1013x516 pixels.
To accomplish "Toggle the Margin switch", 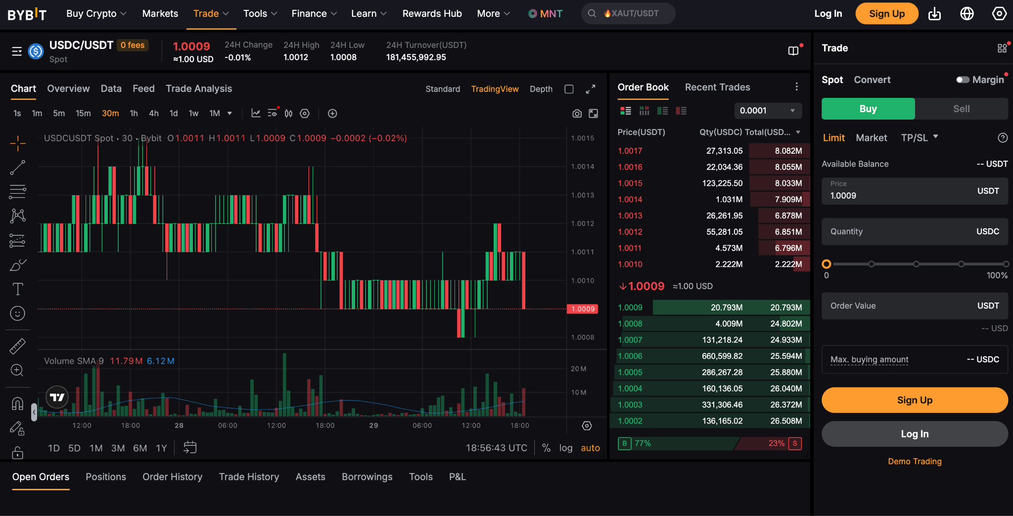I will (x=963, y=80).
